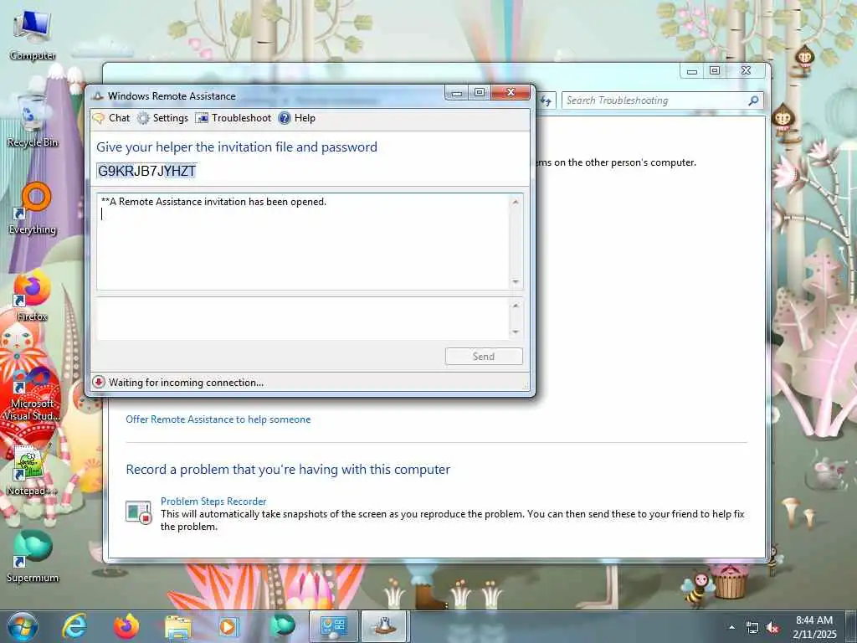Viewport: 857px width, 643px height.
Task: Click the Send button
Action: [x=484, y=357]
